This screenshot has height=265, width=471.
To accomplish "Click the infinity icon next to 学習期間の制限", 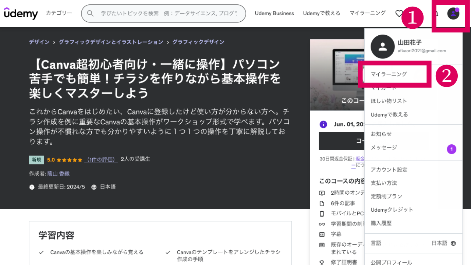I will tap(322, 223).
